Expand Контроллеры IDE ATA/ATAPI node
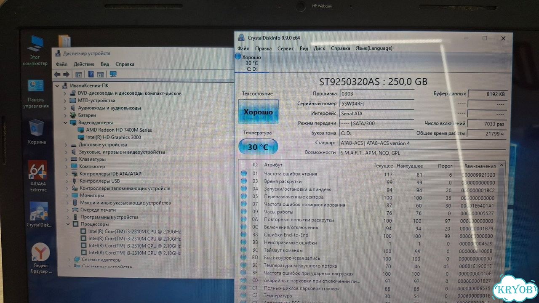The image size is (539, 303). click(67, 174)
